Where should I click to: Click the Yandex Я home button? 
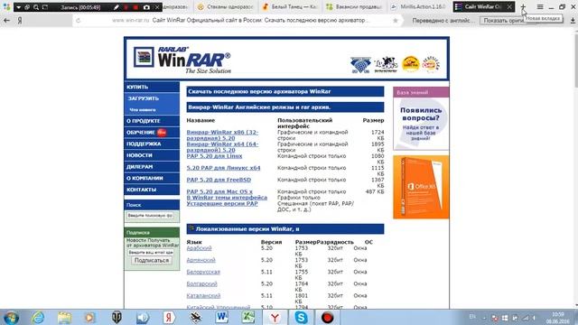click(x=20, y=21)
